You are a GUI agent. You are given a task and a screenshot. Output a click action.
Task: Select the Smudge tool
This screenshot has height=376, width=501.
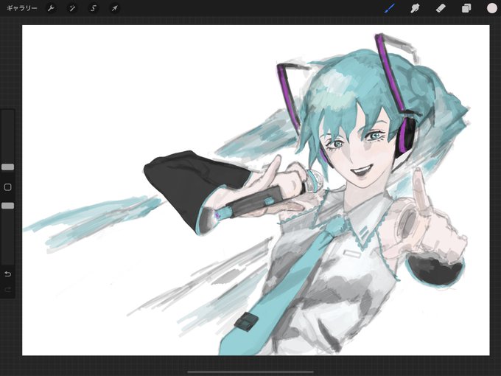415,8
